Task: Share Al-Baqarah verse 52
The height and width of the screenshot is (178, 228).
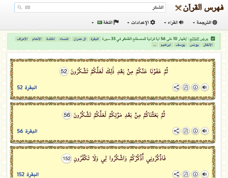Action: pyautogui.click(x=176, y=87)
